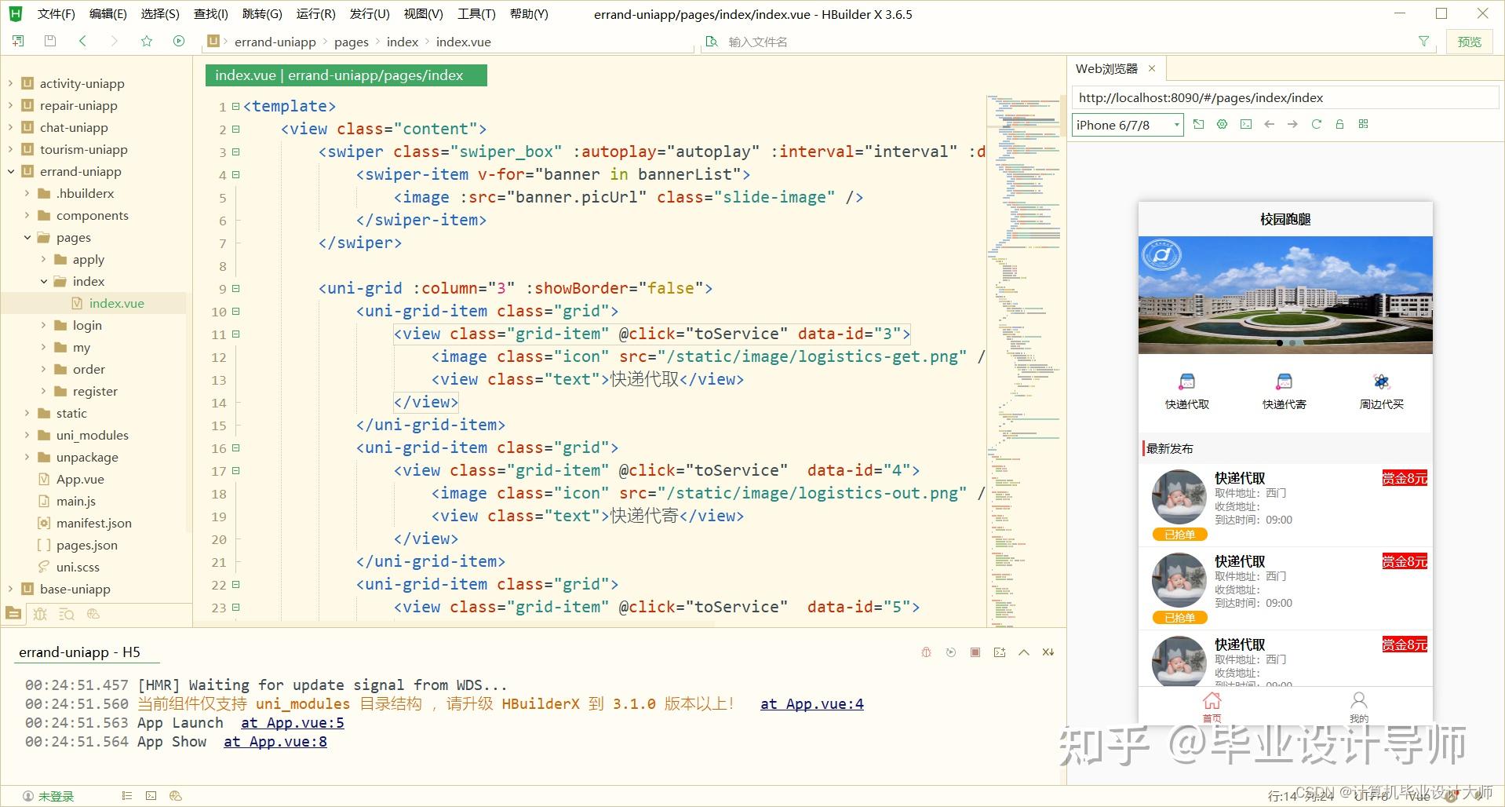Click the browser devtools console icon

(1246, 124)
